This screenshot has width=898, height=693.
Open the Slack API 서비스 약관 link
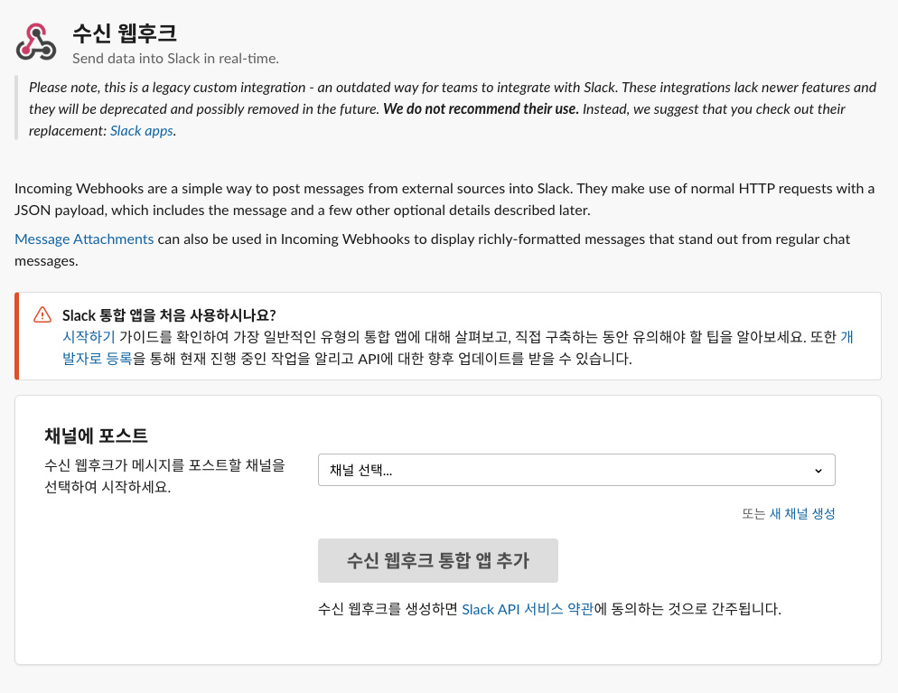coord(528,609)
